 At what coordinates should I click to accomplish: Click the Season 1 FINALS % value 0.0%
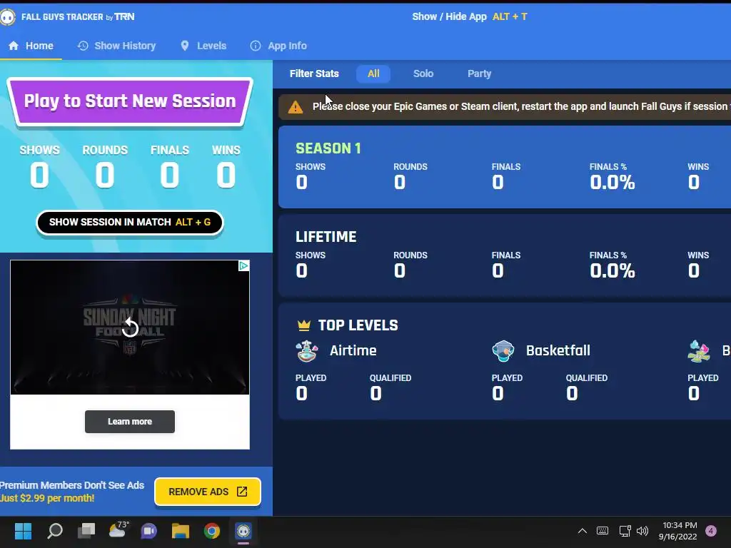612,182
